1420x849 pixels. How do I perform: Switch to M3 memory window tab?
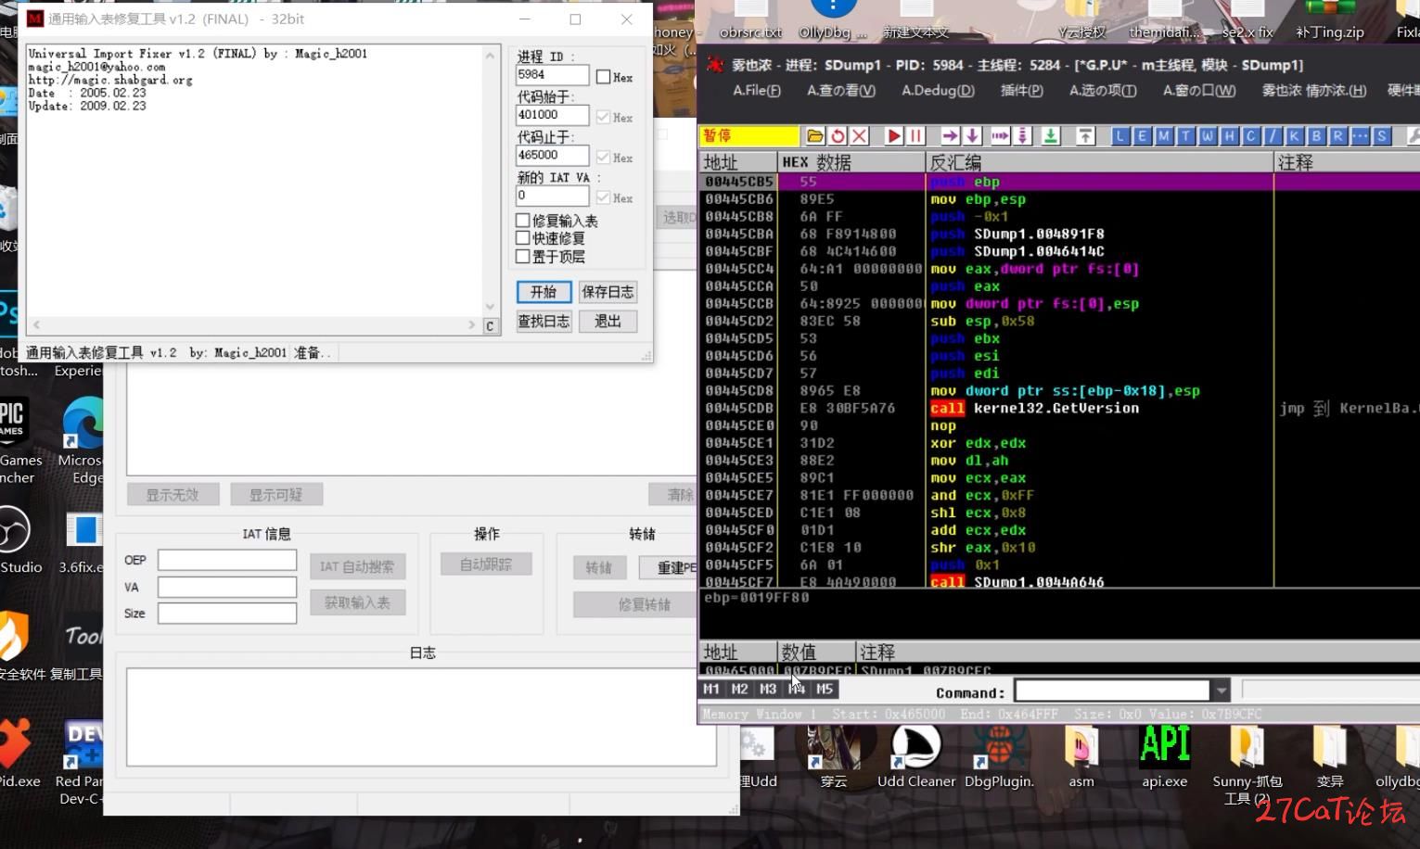pyautogui.click(x=768, y=689)
